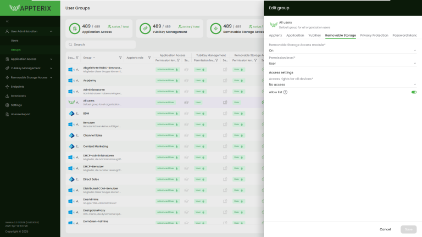Open Removable Storage Access module dropdown

pyautogui.click(x=342, y=50)
